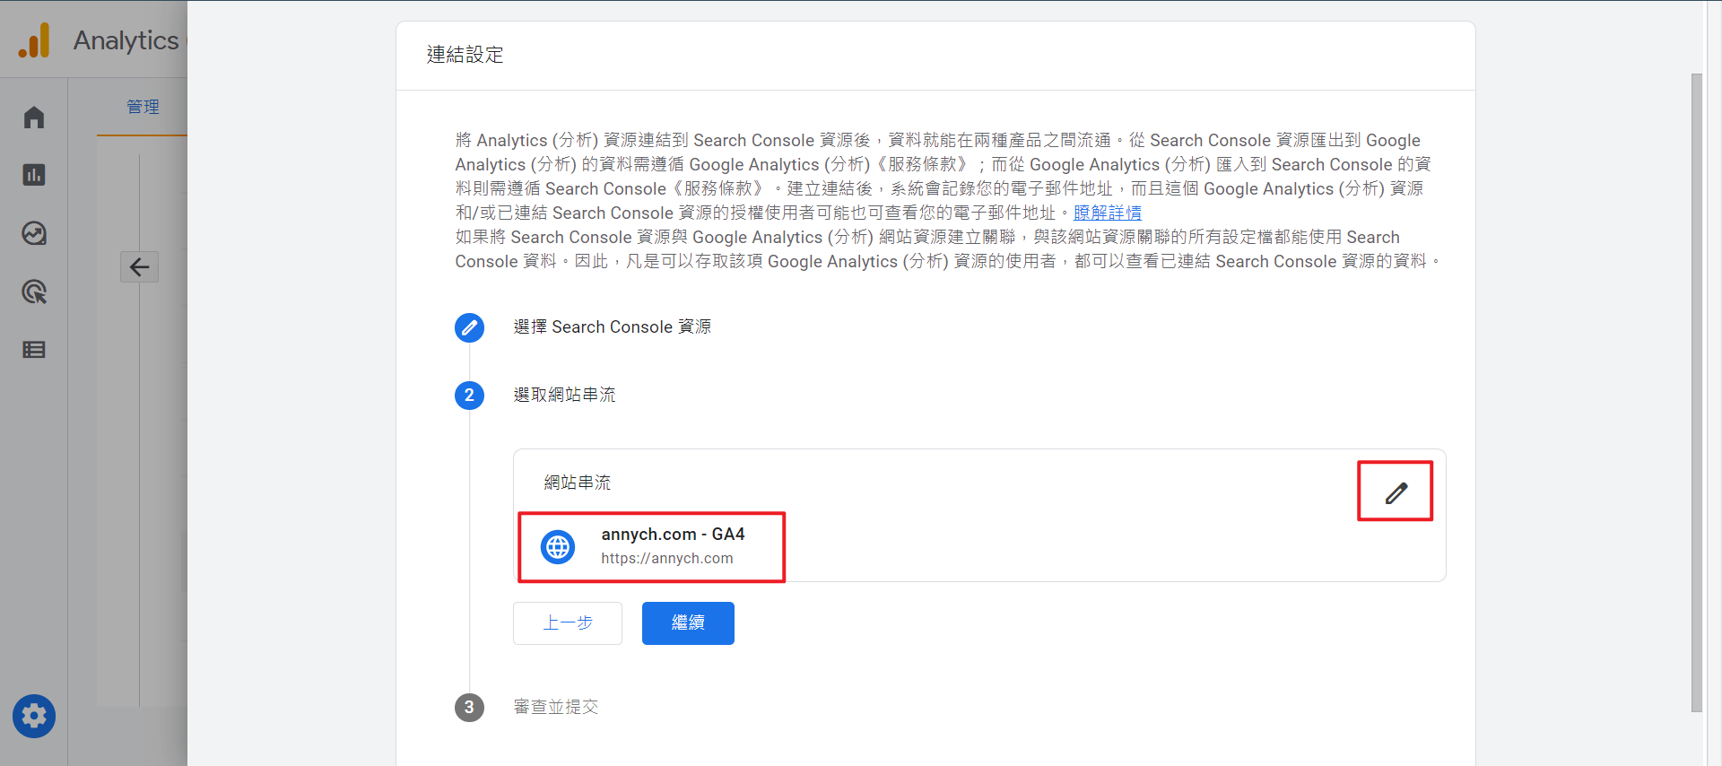Image resolution: width=1722 pixels, height=766 pixels.
Task: Click the https://annych.com URL text
Action: [x=667, y=558]
